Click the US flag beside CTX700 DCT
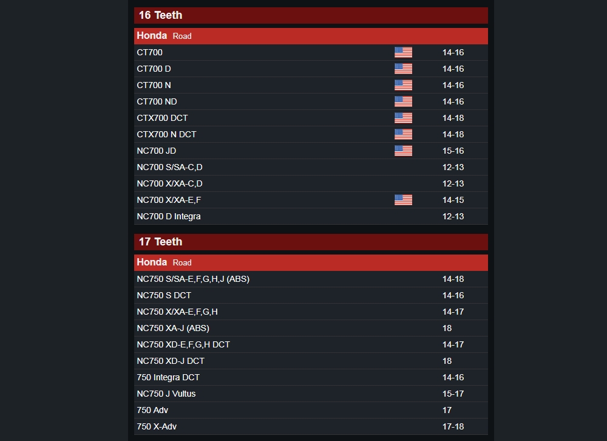Viewport: 607px width, 441px height. coord(403,118)
